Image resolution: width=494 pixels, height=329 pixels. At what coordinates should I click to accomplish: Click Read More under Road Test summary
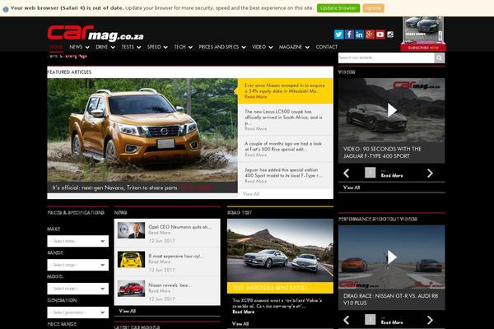point(243,312)
